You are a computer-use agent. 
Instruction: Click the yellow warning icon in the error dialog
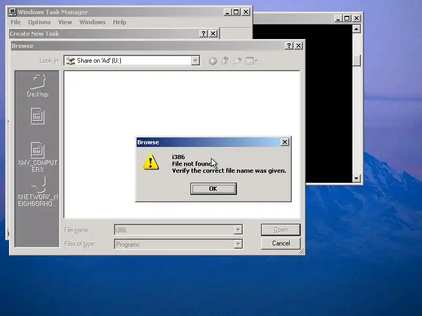tap(151, 162)
